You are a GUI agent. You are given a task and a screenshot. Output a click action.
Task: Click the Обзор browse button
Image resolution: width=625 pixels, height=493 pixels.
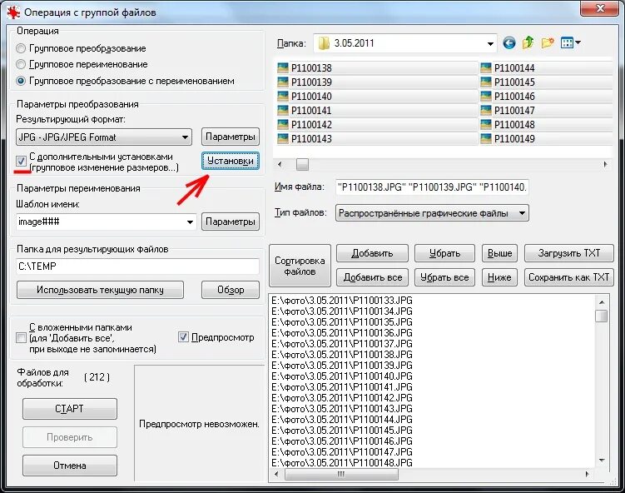pyautogui.click(x=231, y=290)
